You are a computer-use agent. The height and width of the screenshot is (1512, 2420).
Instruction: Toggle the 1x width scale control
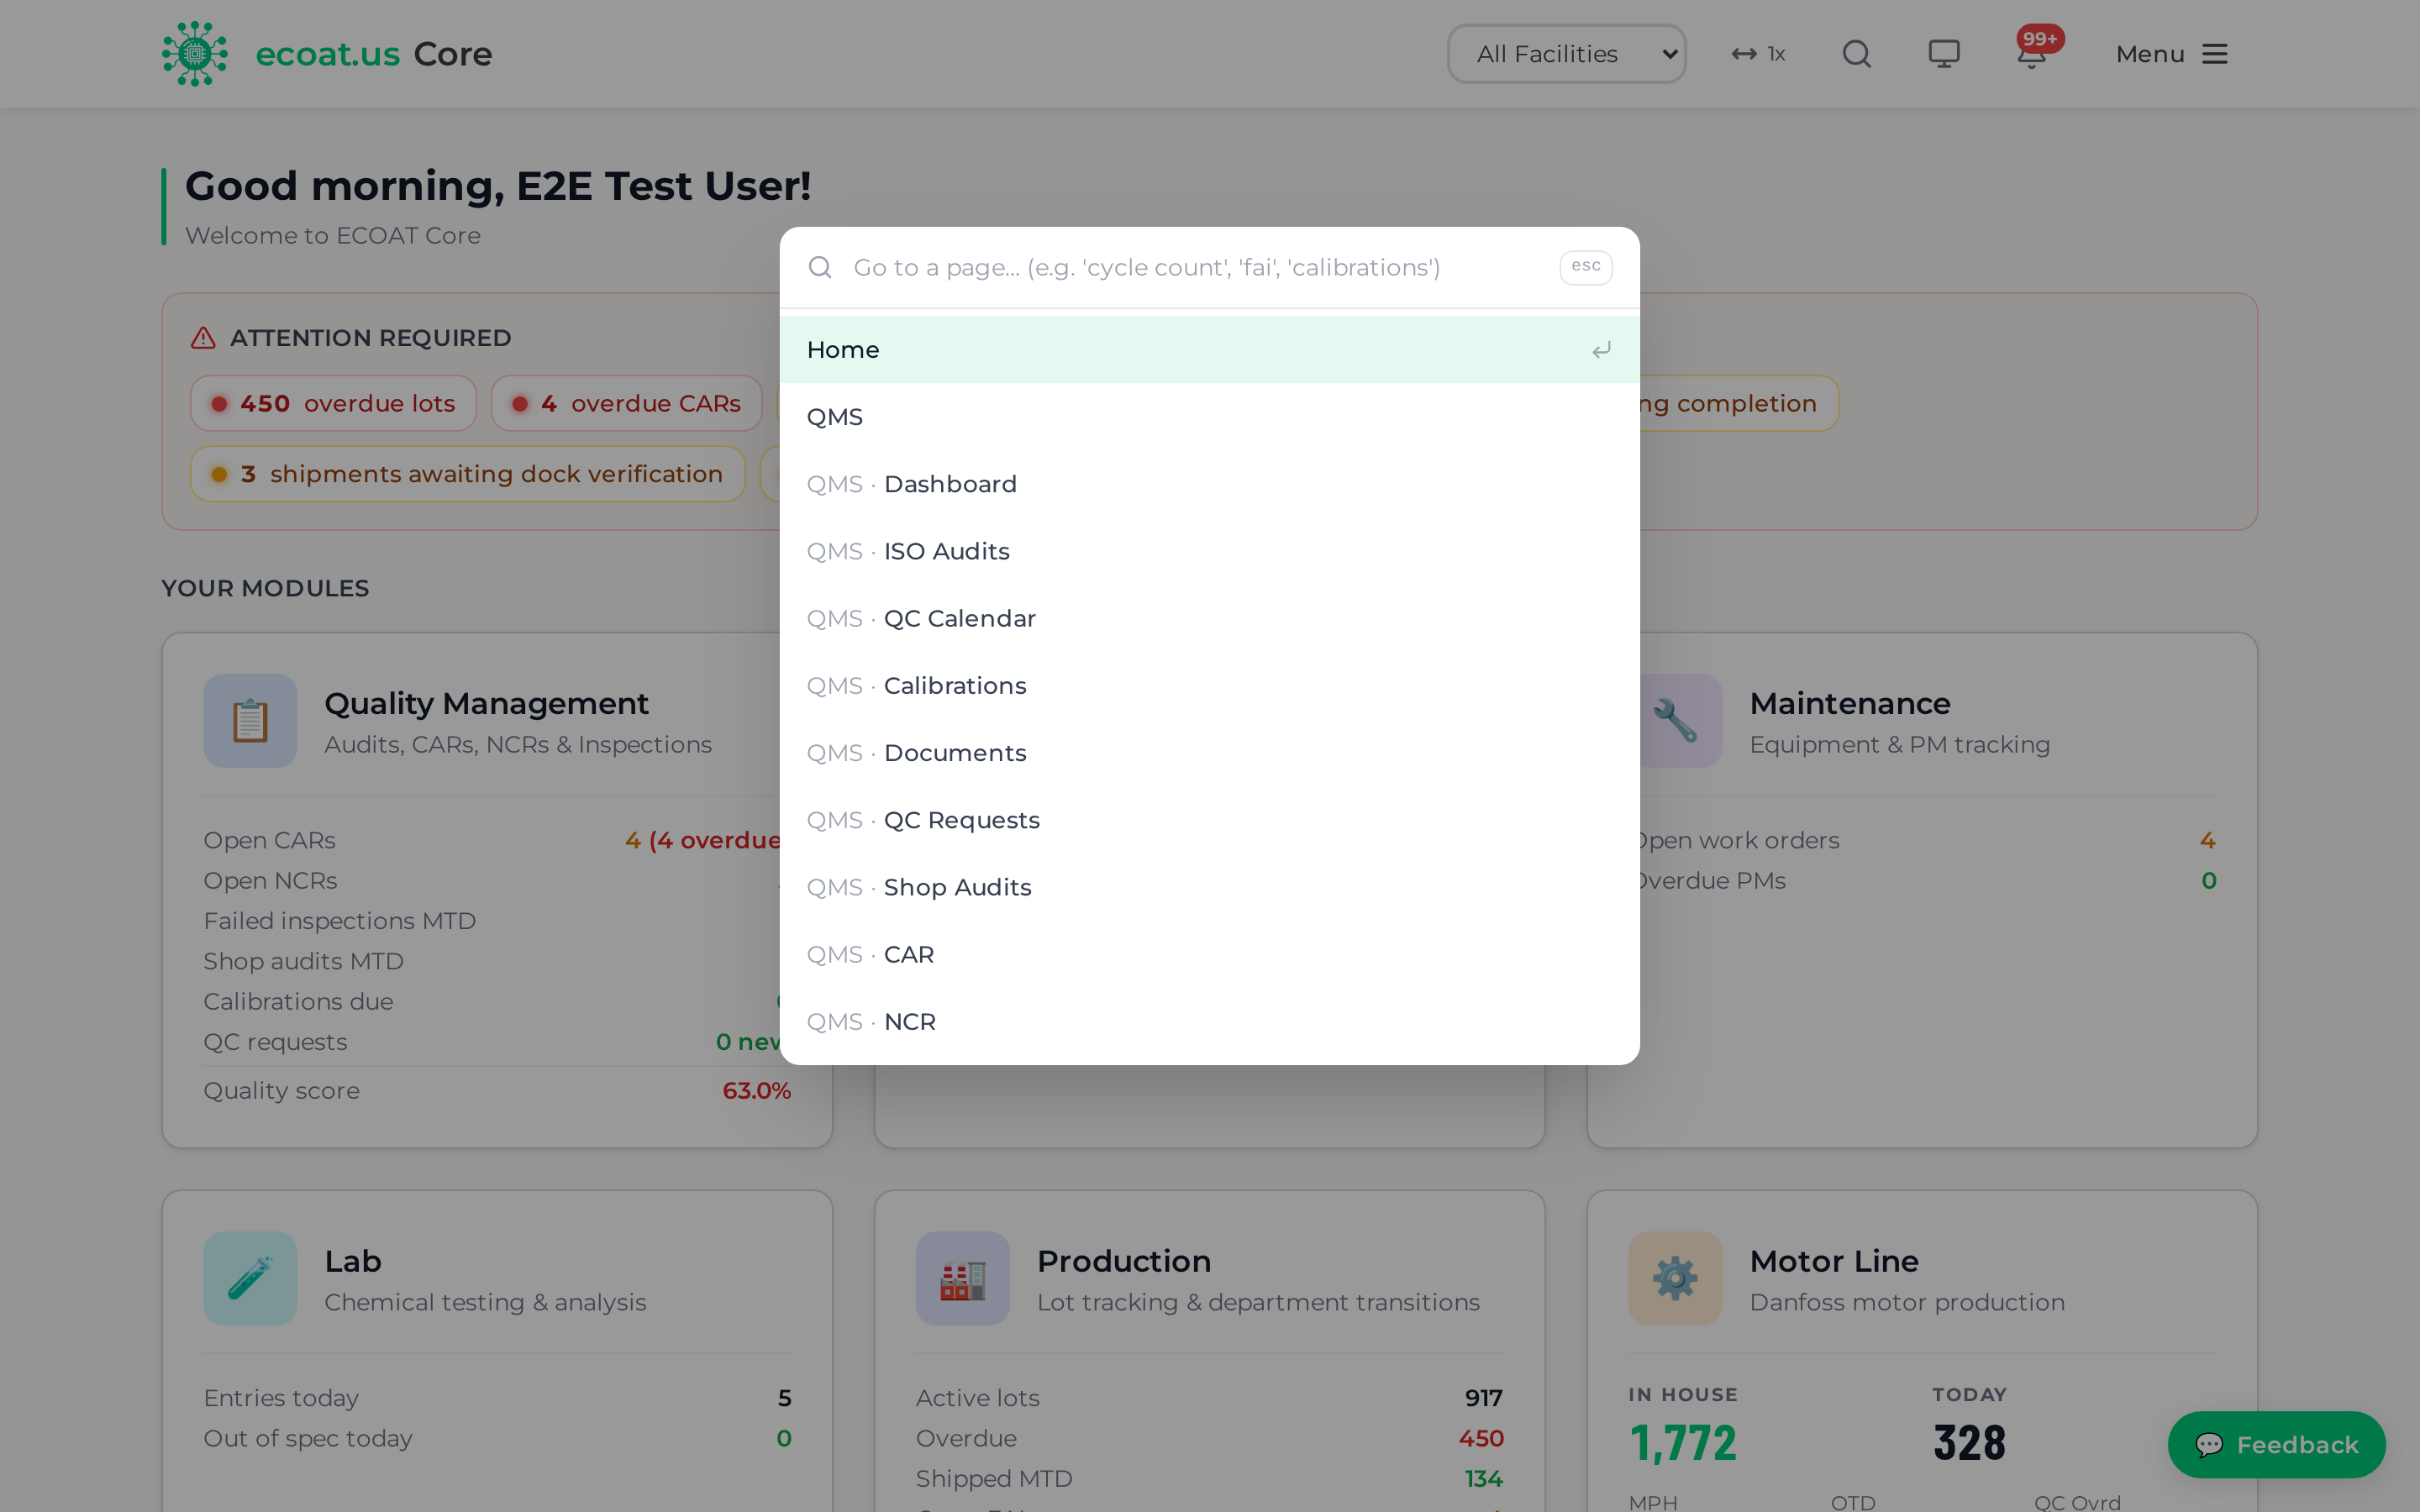(1759, 54)
